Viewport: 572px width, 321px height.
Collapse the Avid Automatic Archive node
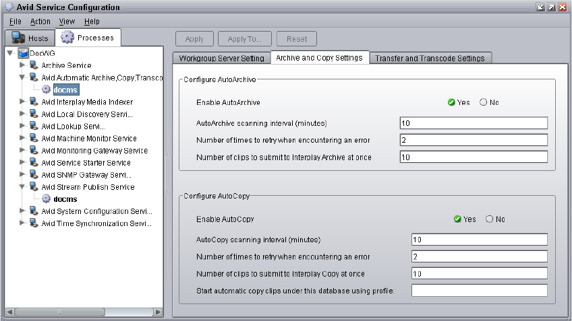coord(22,77)
